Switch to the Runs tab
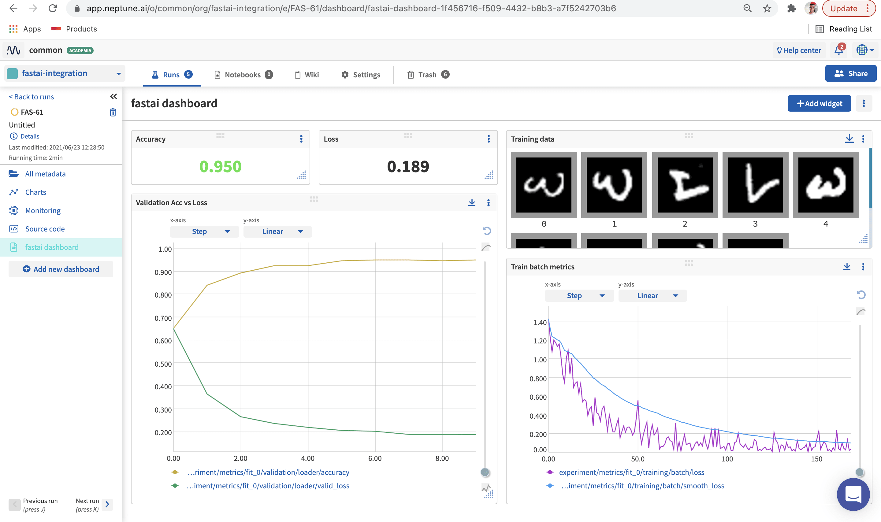The width and height of the screenshot is (881, 522). point(172,75)
